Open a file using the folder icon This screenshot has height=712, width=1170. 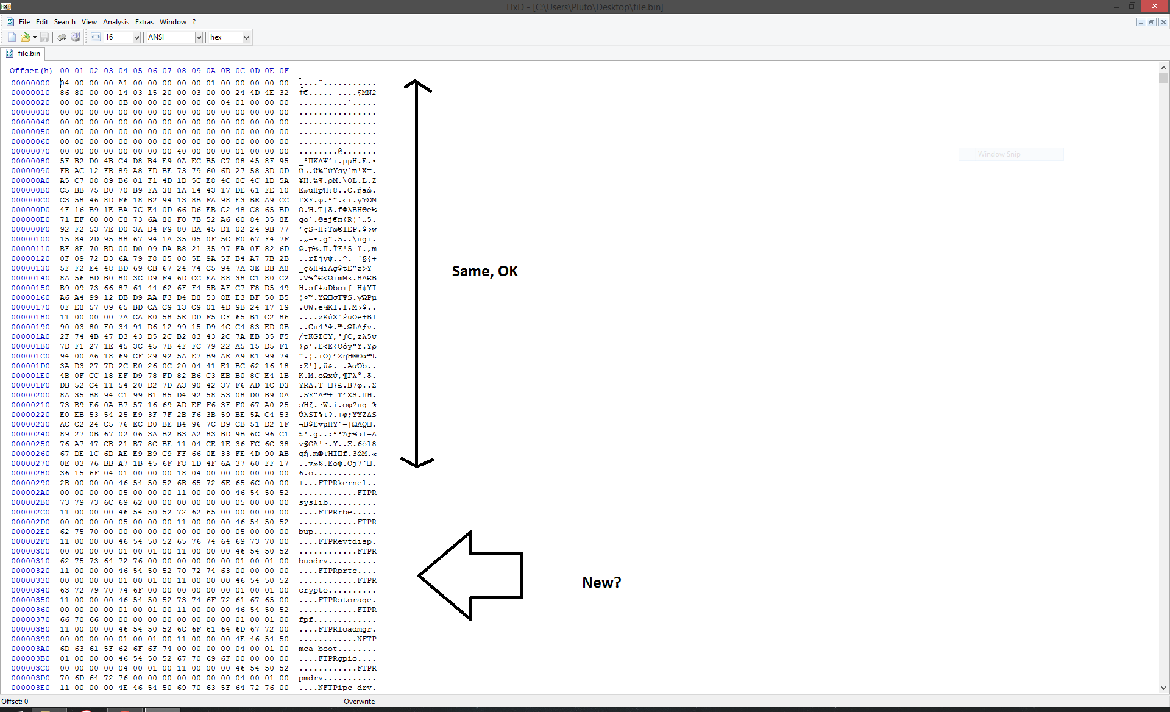25,37
